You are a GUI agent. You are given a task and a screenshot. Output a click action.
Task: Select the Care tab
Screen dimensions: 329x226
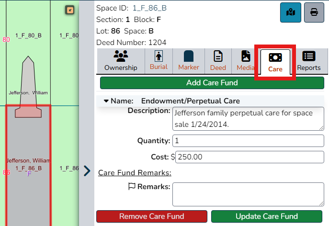coord(275,62)
